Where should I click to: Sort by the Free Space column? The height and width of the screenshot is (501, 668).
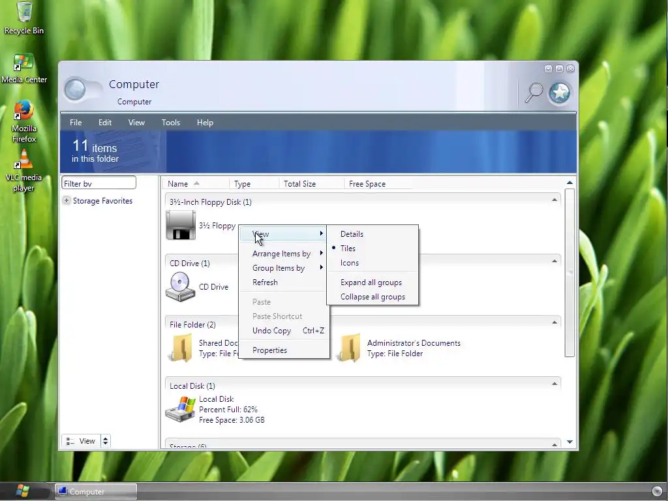pyautogui.click(x=378, y=183)
